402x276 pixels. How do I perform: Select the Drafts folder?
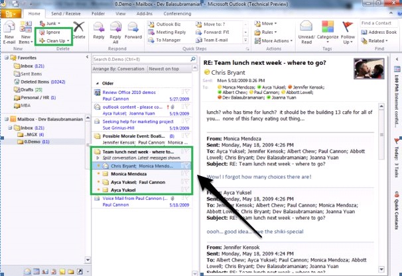[x=28, y=90]
